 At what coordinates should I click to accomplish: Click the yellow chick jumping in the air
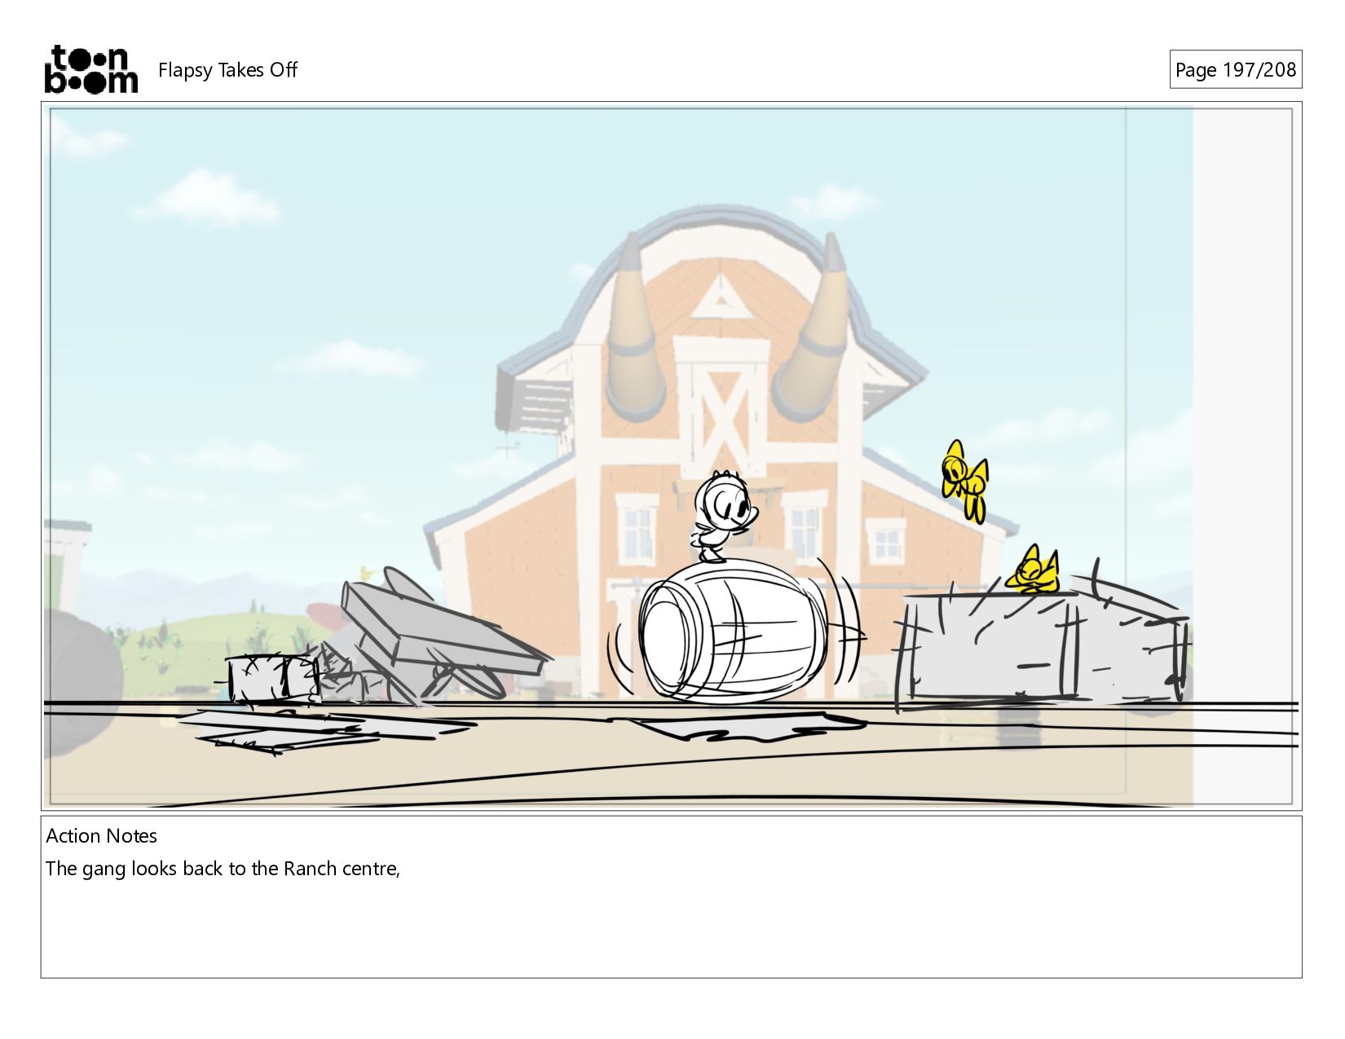click(x=965, y=480)
